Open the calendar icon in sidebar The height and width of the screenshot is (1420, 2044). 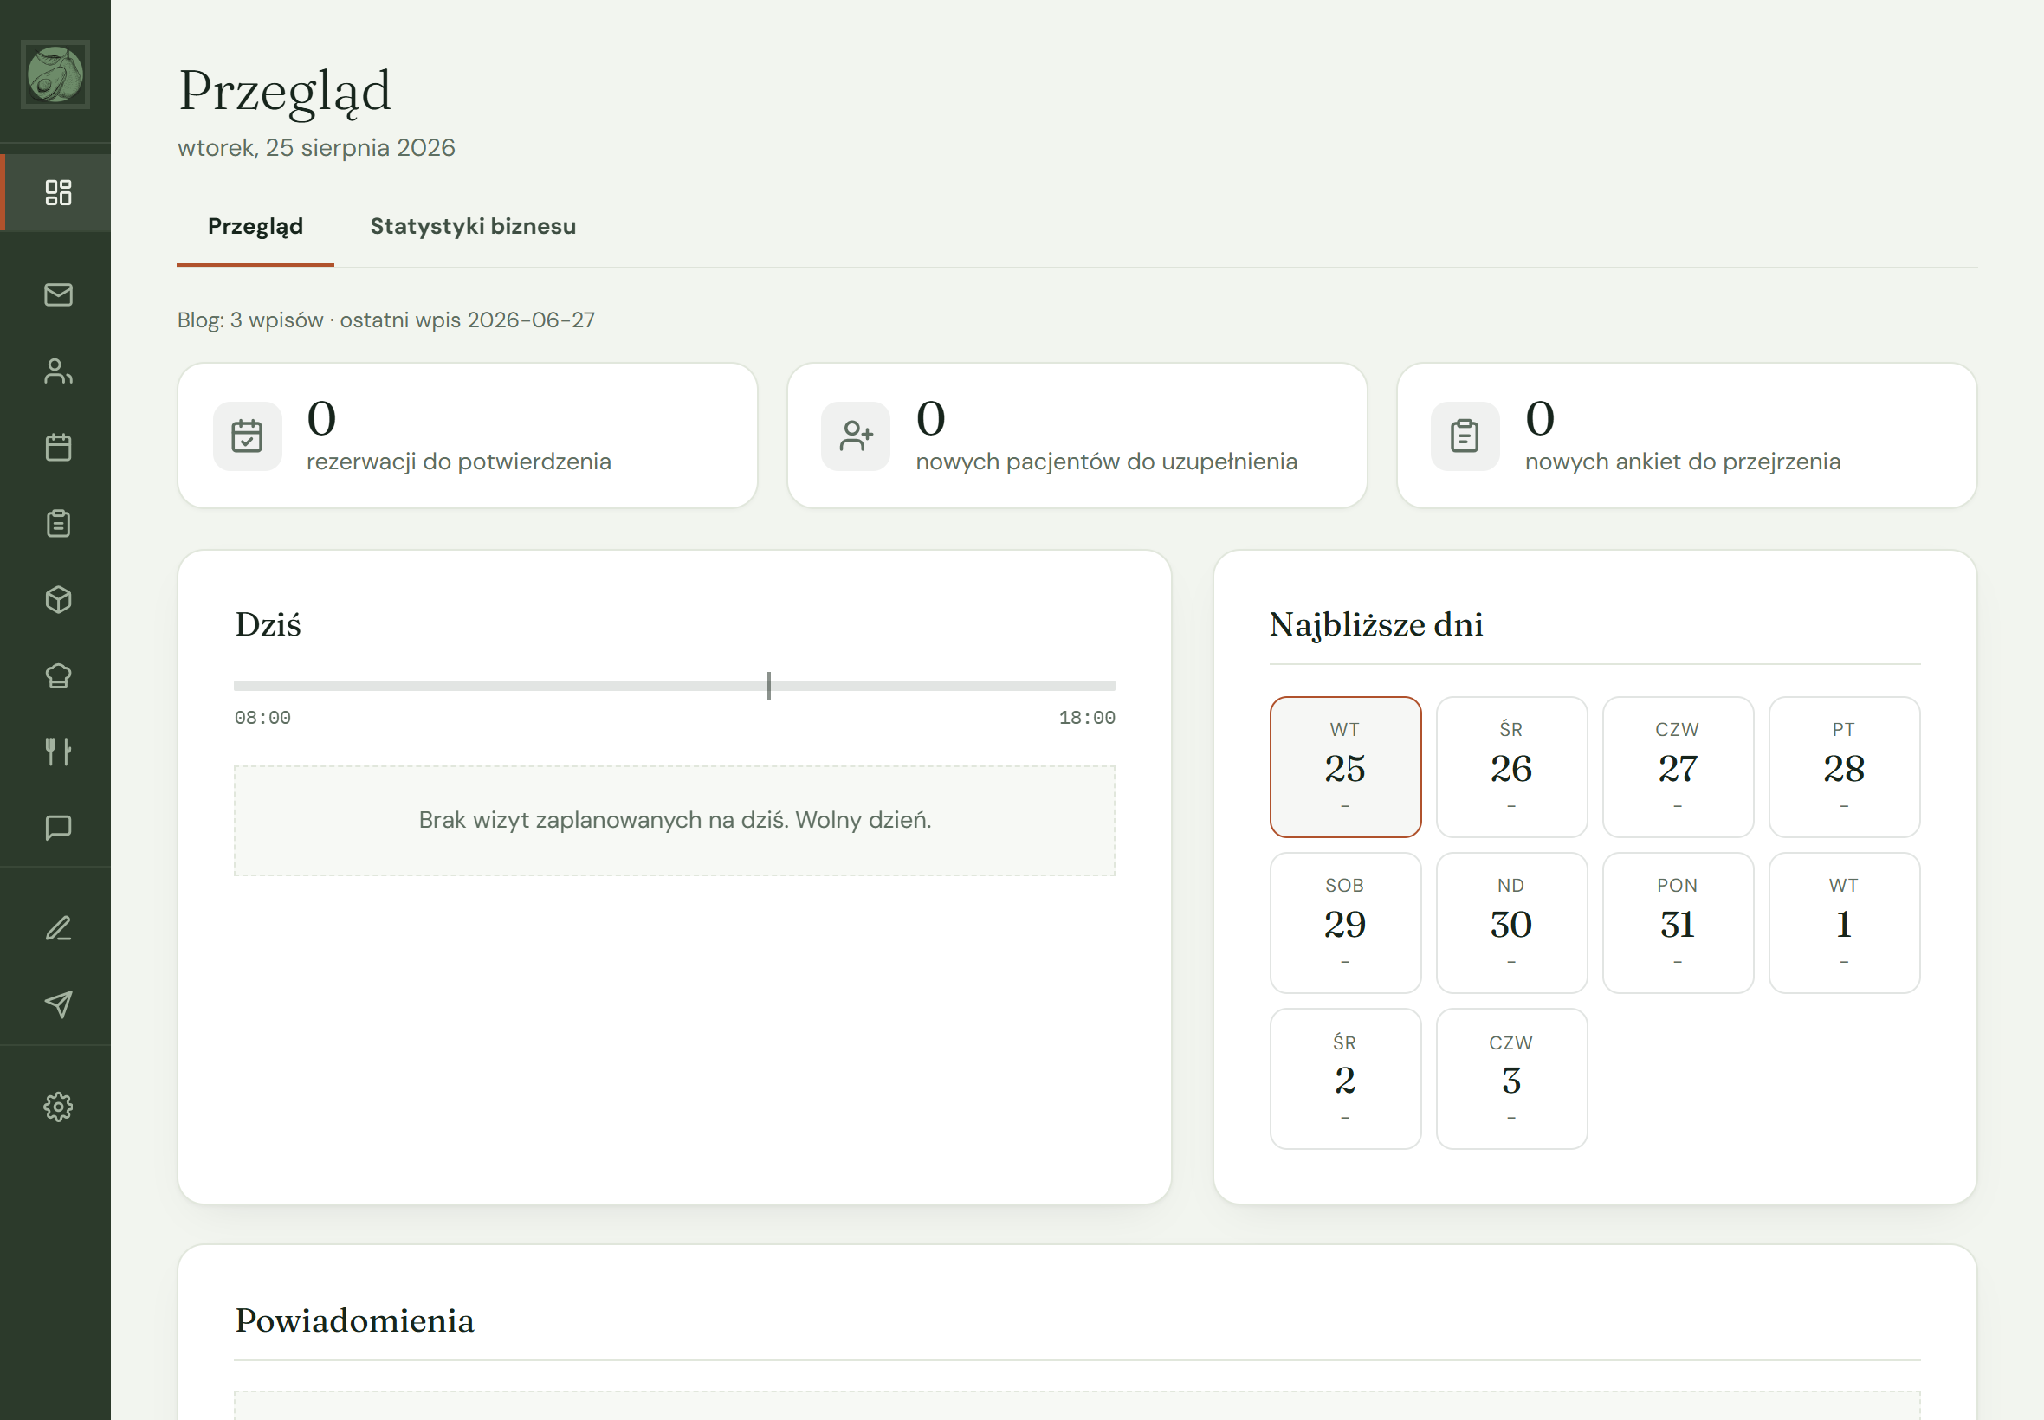(58, 447)
